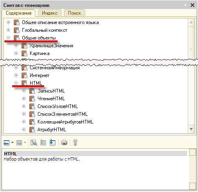The image size is (198, 192).
Task: Click the go-up-one-level folder icon
Action: coord(43,143)
